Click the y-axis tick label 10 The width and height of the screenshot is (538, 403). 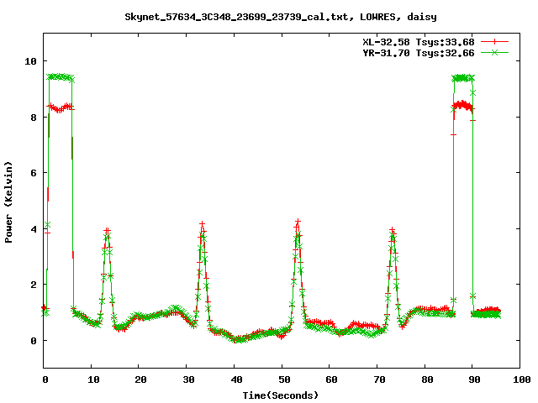pyautogui.click(x=30, y=61)
